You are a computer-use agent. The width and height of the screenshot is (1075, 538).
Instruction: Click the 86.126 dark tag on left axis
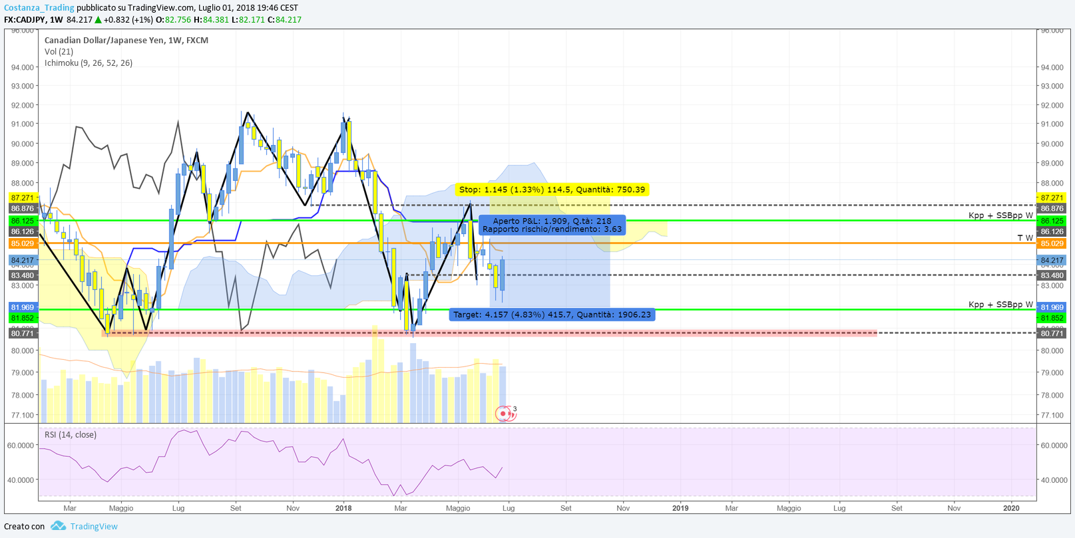pyautogui.click(x=23, y=231)
